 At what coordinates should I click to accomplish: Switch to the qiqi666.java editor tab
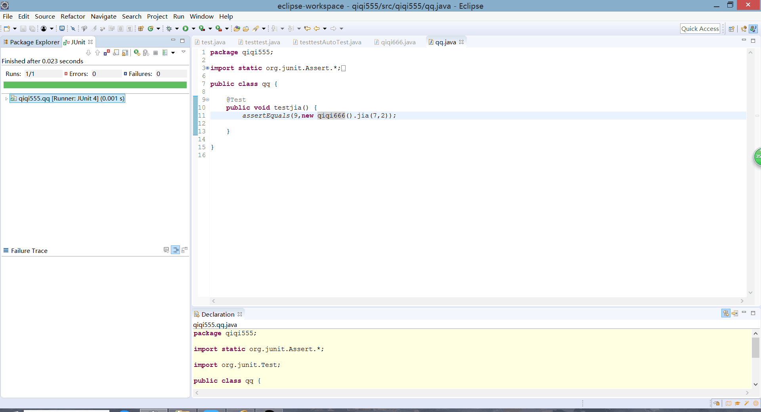pyautogui.click(x=395, y=42)
